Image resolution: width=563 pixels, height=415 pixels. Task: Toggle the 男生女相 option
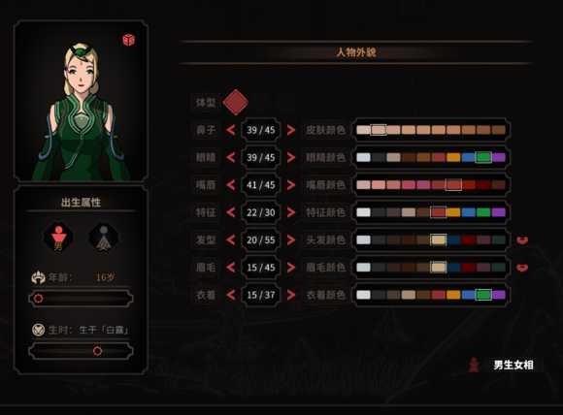pos(501,365)
